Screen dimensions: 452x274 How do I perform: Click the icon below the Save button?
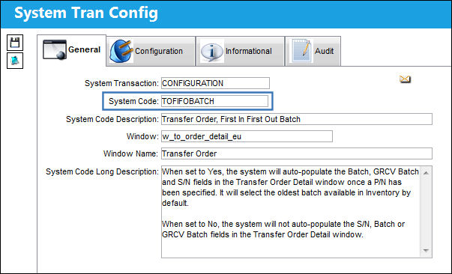(15, 61)
